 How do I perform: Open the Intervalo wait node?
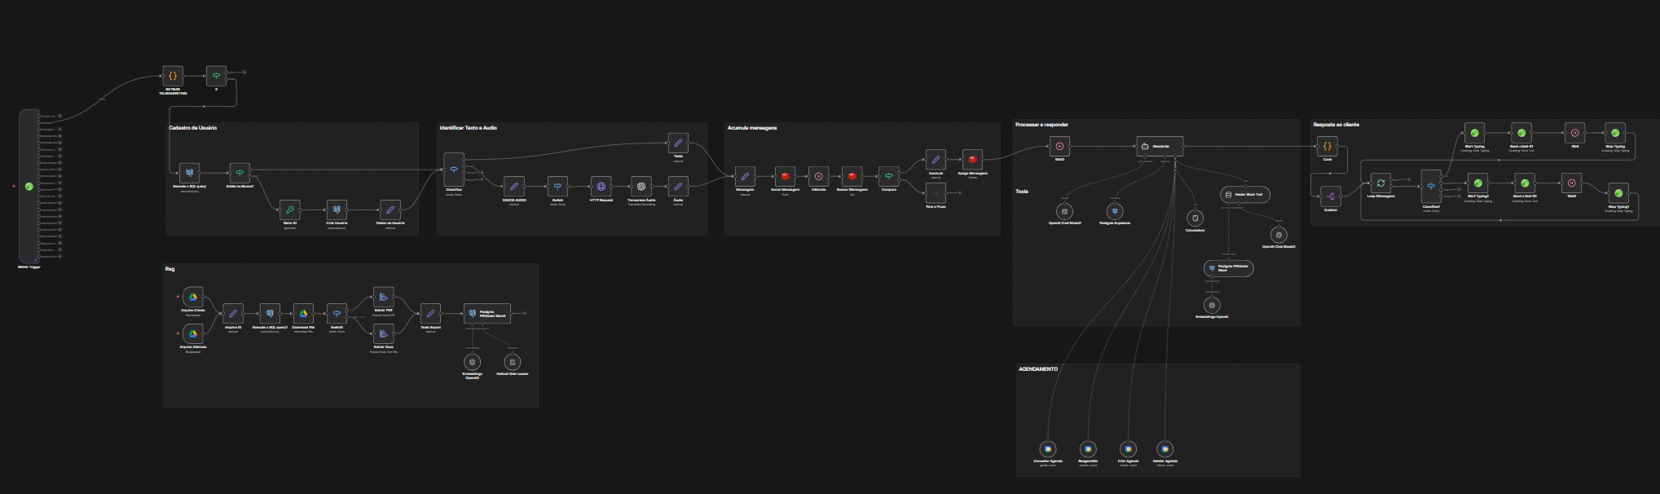818,176
